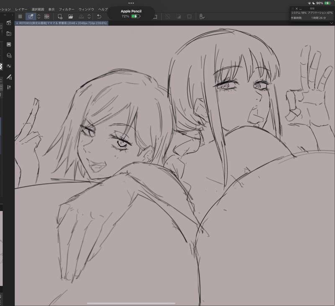Click the home indicator bar at bottom

131,303
